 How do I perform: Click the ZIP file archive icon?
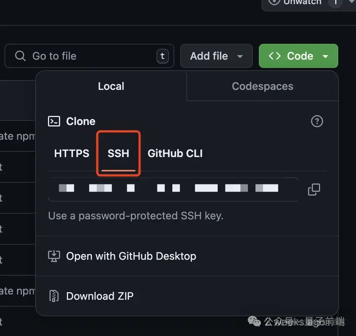tap(54, 296)
